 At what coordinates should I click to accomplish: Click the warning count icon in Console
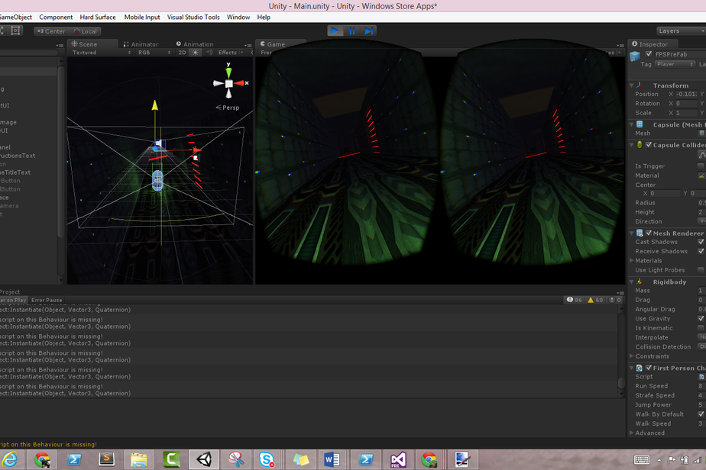tap(591, 300)
